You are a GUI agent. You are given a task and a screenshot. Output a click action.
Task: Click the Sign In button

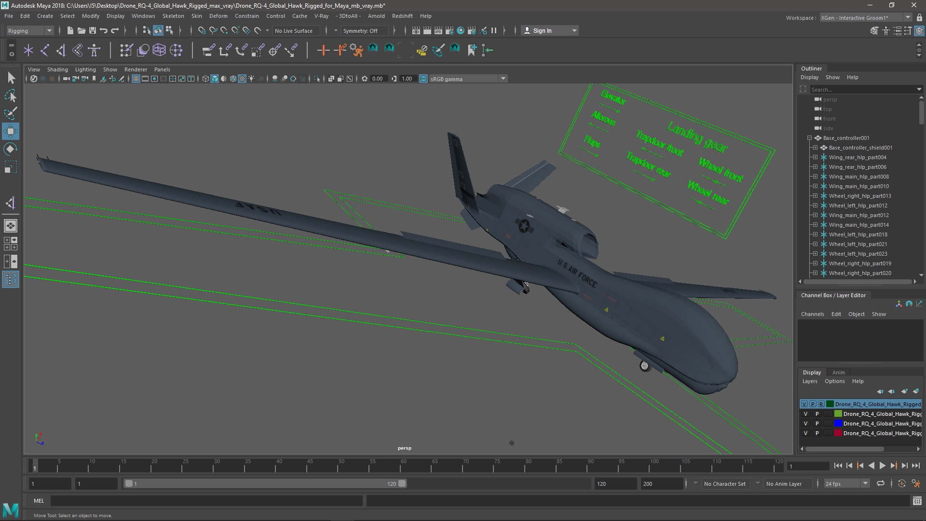click(x=550, y=30)
